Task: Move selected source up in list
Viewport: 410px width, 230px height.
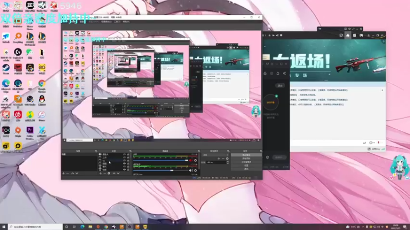Action: point(114,173)
